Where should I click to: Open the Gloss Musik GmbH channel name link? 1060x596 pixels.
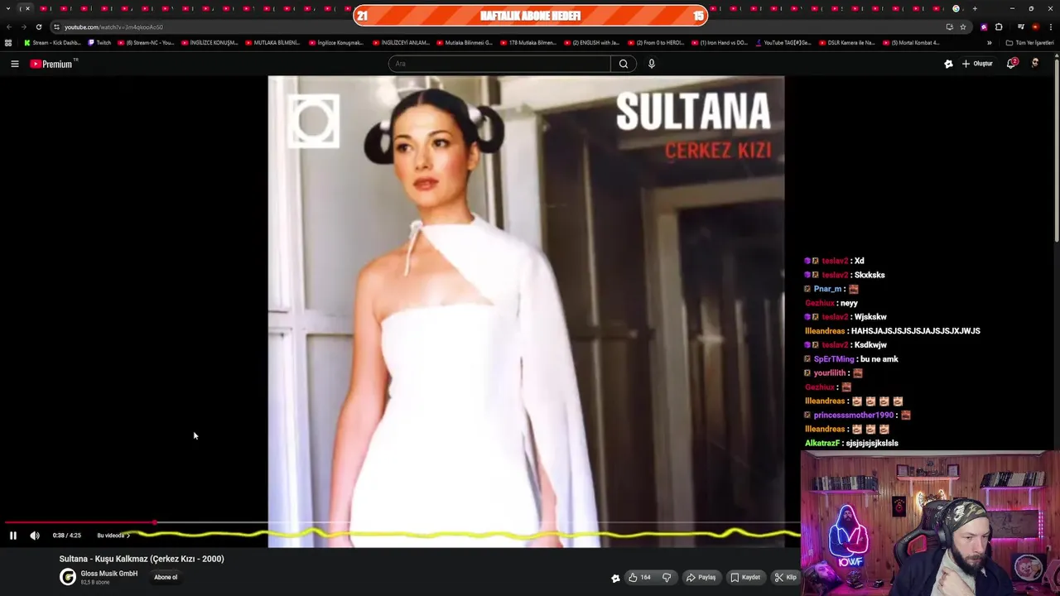(108, 574)
